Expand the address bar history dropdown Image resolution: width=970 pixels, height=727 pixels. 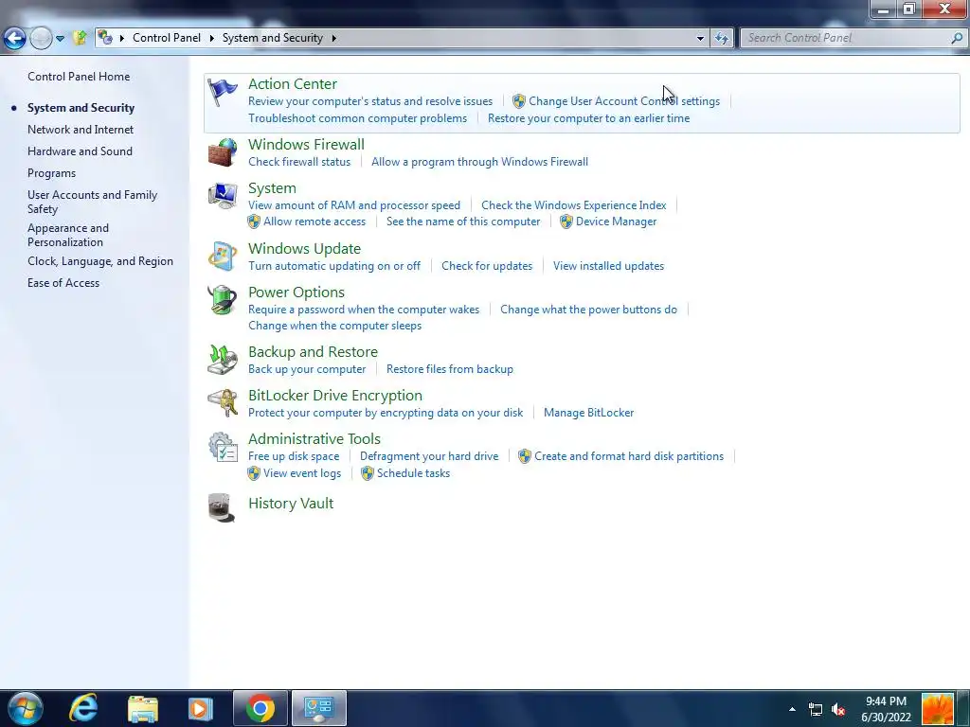pos(700,38)
